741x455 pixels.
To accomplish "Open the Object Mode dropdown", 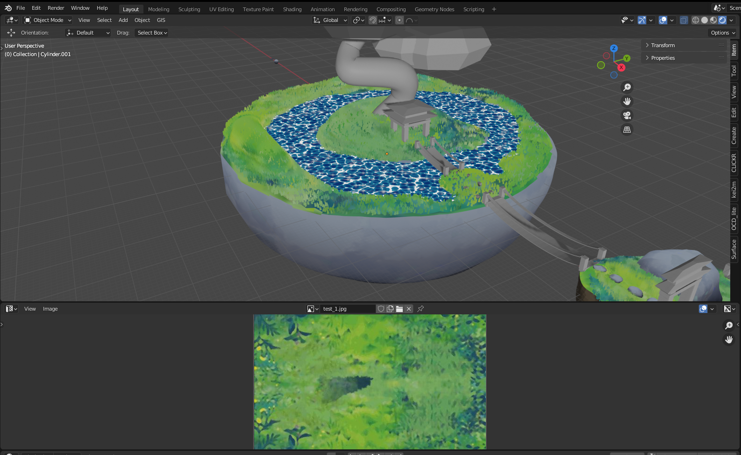I will coord(48,20).
